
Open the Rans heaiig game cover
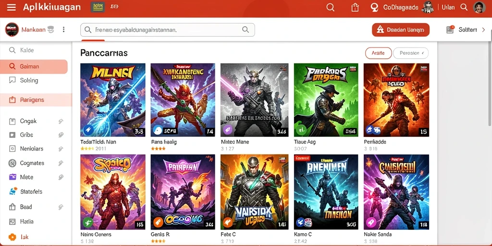click(x=183, y=100)
